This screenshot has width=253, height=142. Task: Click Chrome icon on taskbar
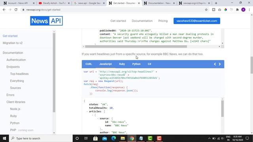(x=132, y=138)
